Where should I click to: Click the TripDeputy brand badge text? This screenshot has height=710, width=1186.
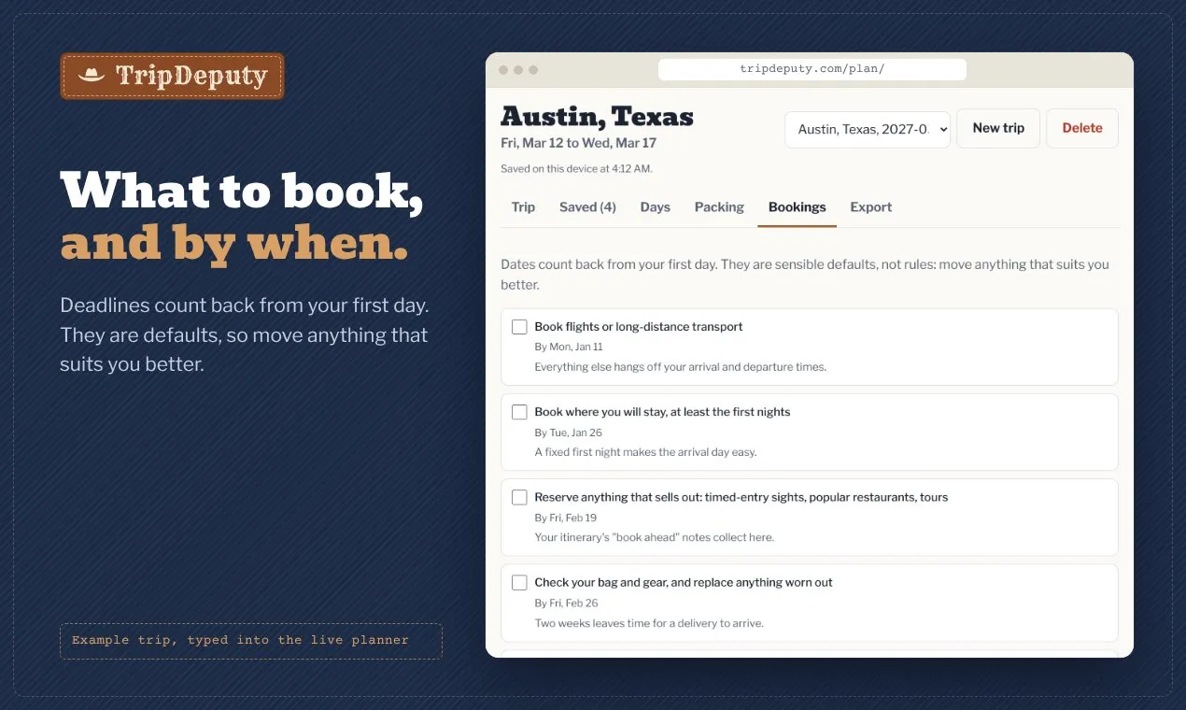pyautogui.click(x=191, y=75)
